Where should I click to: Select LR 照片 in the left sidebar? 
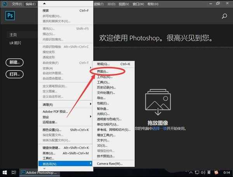coord(16,42)
